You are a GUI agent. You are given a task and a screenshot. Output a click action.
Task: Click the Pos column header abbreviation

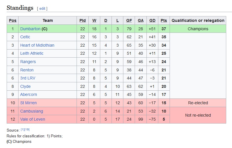(x=13, y=20)
